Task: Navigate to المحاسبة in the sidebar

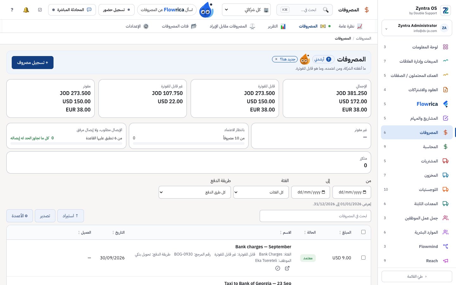Action: 416,147
